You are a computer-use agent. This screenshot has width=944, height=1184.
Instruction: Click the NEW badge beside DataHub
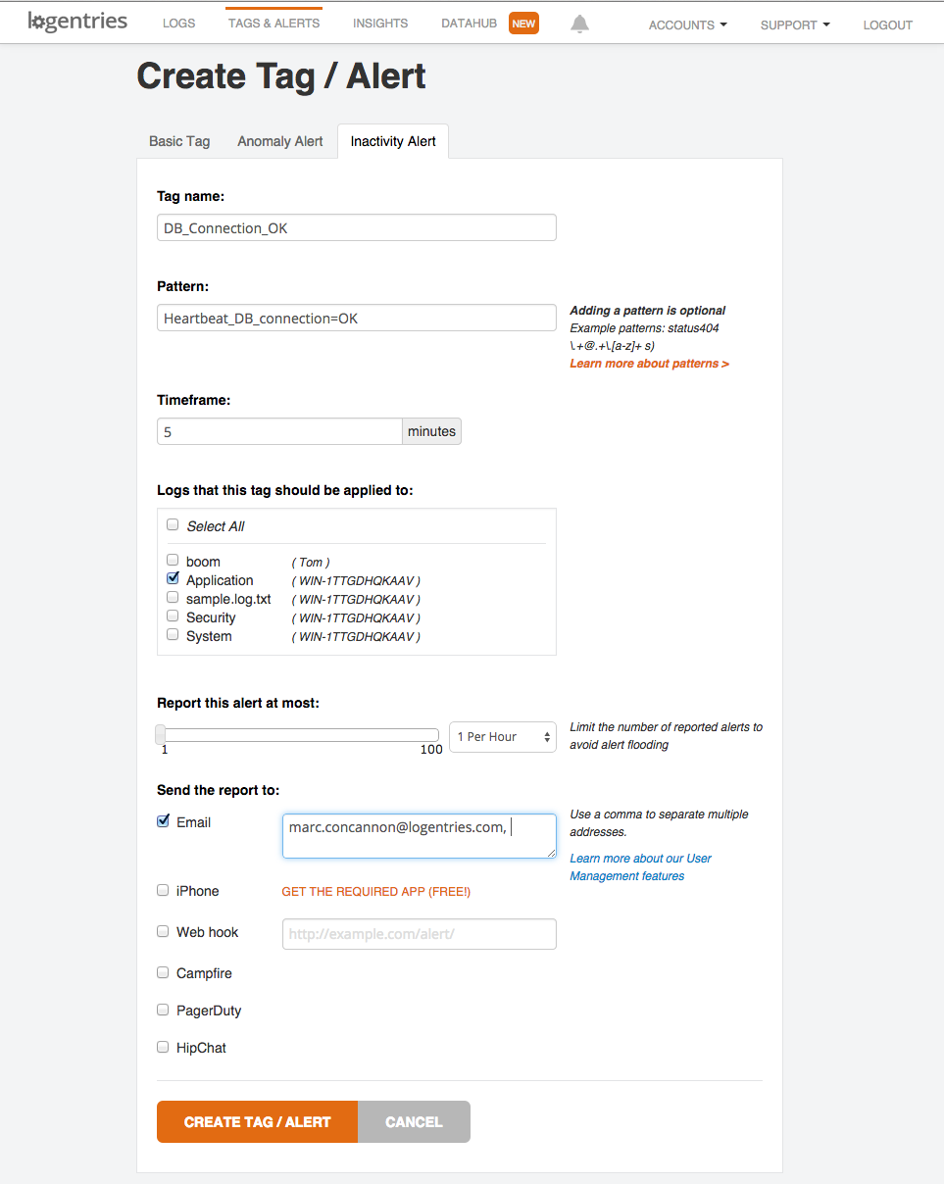coord(523,24)
